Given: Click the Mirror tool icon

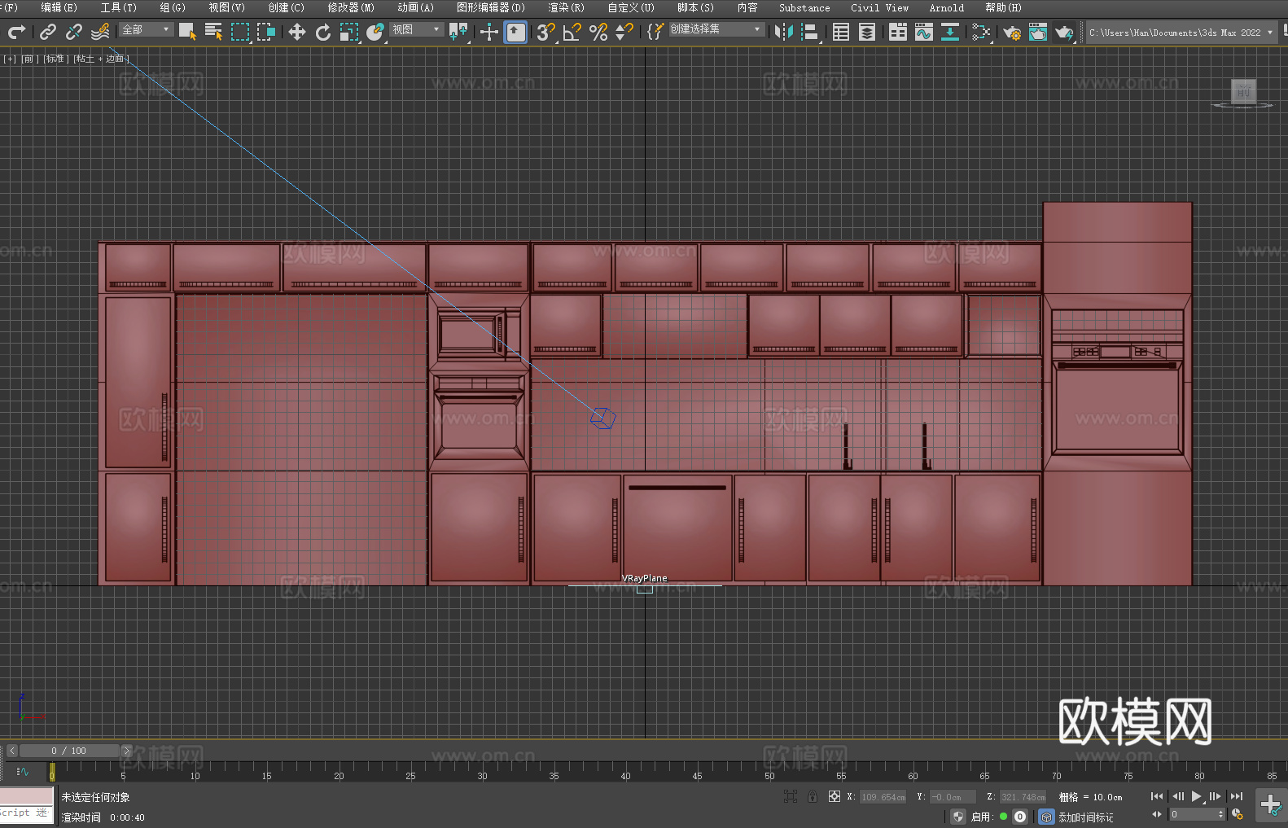Looking at the screenshot, I should (784, 32).
